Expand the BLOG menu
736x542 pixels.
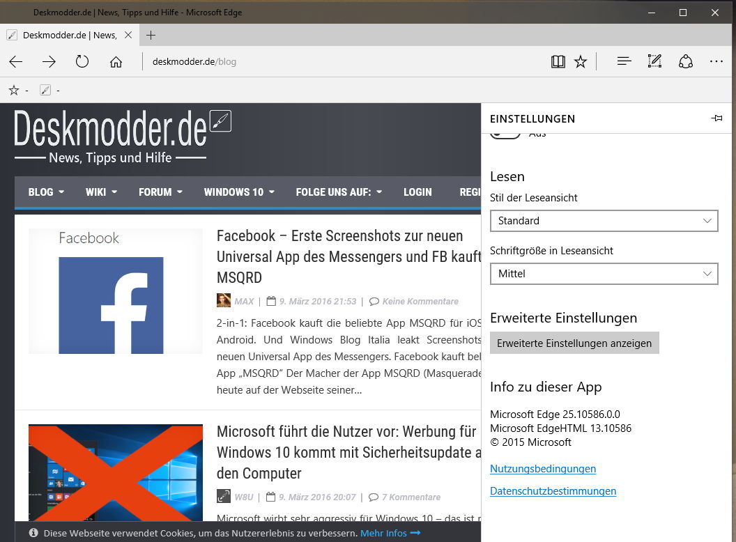pyautogui.click(x=46, y=192)
